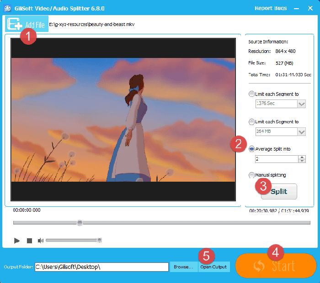Decrease the Average Split count
320x283 pixels.
click(x=302, y=161)
